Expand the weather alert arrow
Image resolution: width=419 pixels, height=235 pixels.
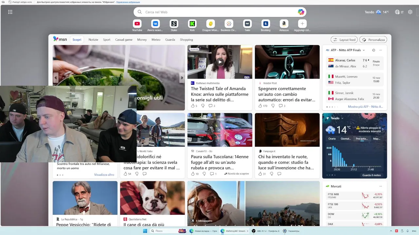click(382, 130)
